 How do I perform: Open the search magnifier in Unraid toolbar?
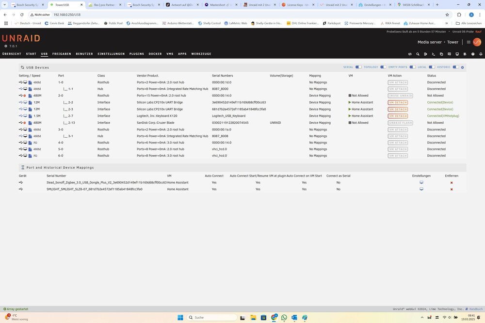(x=418, y=54)
